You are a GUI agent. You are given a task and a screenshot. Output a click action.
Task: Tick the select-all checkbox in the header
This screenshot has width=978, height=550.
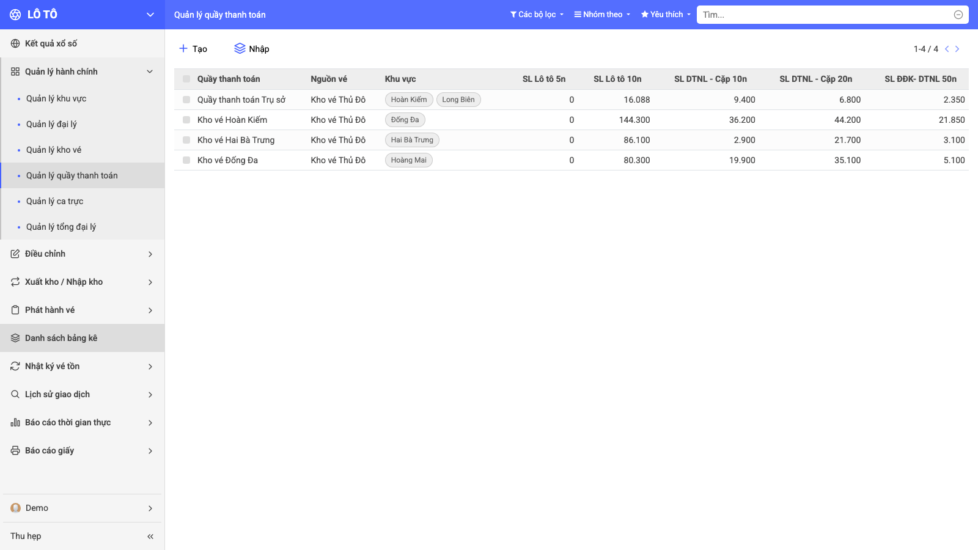pyautogui.click(x=186, y=79)
